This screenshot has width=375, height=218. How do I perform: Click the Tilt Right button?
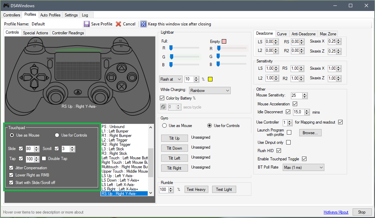174,168
